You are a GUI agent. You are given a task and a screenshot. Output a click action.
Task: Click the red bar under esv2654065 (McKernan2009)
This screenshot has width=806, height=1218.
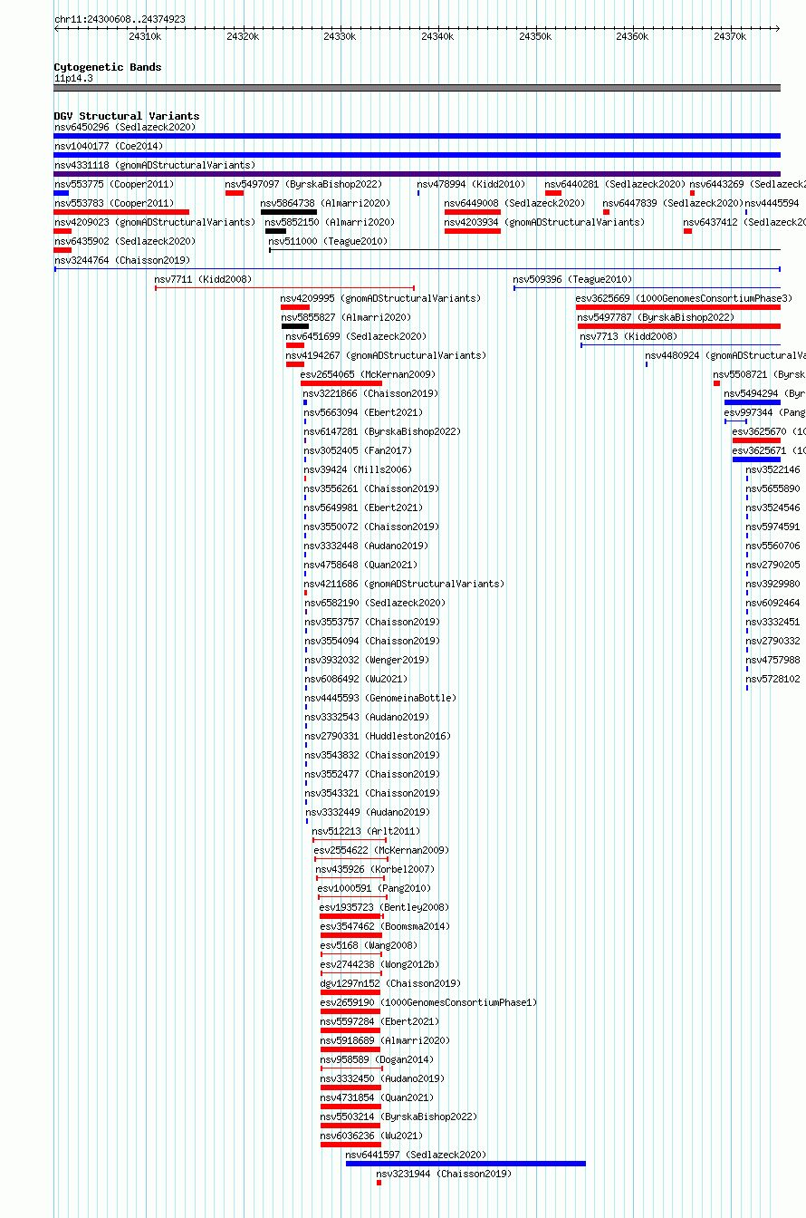coord(341,383)
